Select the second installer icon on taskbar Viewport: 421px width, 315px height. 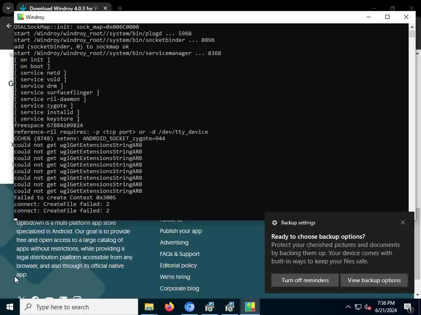(229, 307)
